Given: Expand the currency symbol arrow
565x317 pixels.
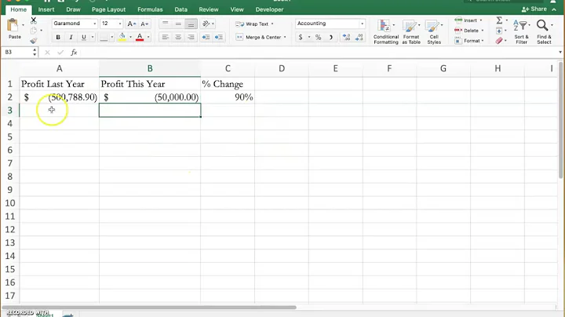Looking at the screenshot, I should [x=309, y=37].
